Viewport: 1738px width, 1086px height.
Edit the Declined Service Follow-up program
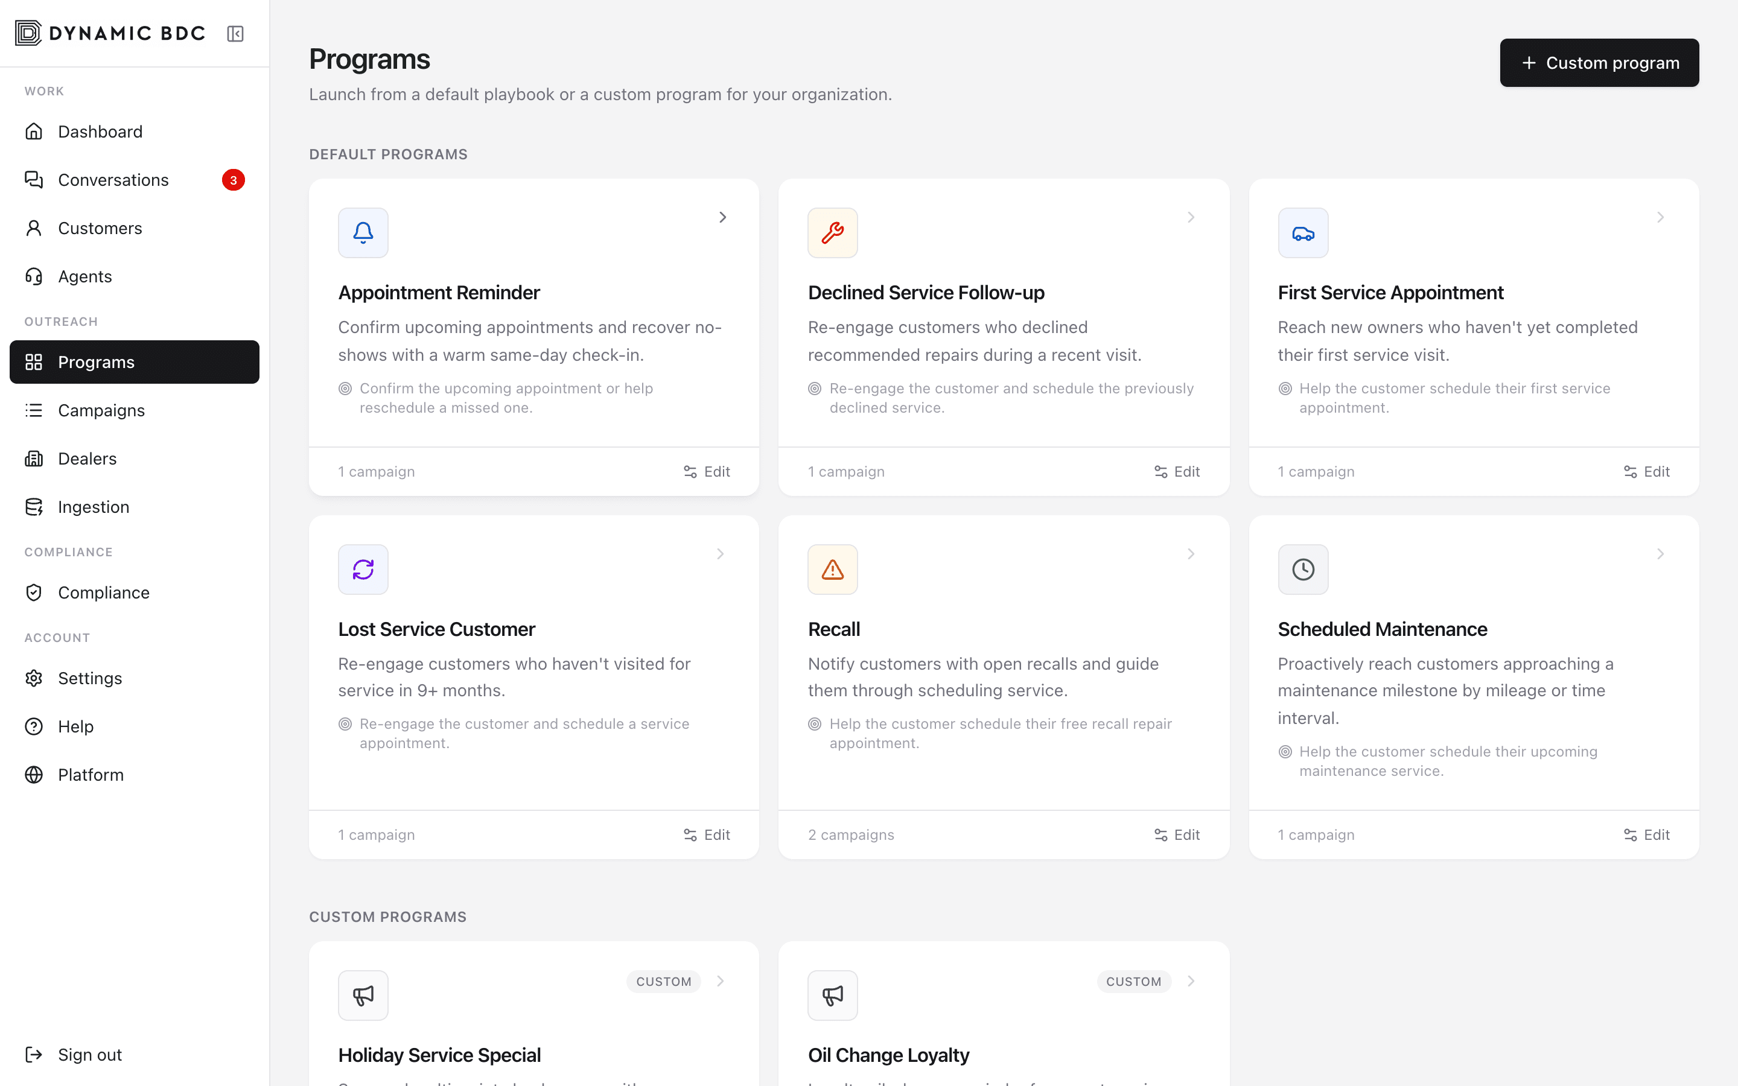coord(1176,472)
